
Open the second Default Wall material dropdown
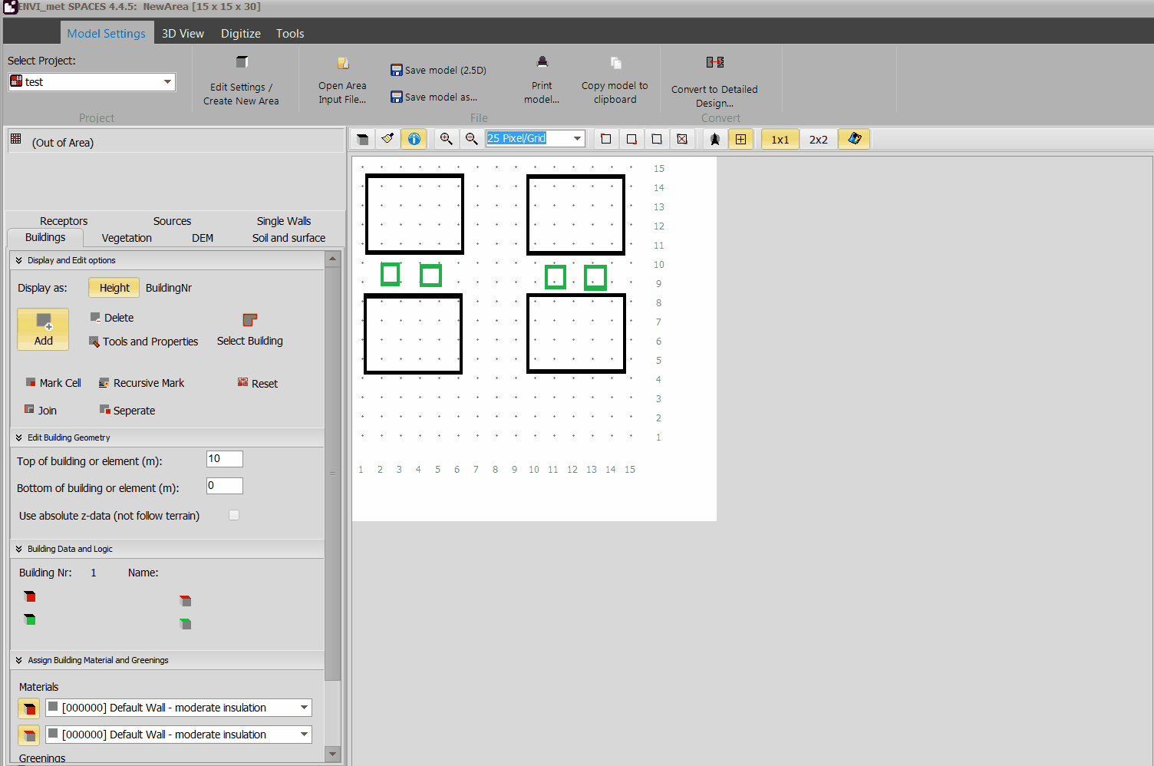click(x=179, y=735)
